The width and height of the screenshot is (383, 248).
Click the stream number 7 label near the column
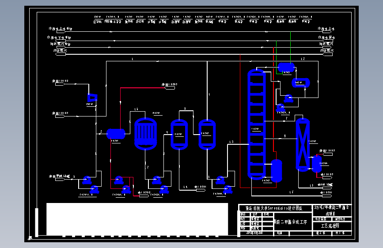click(287, 118)
